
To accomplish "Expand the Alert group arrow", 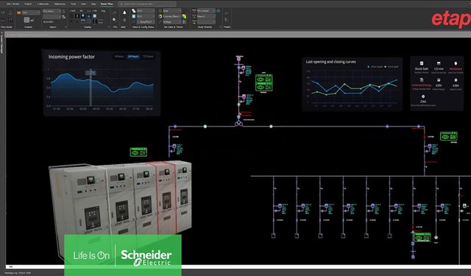I will 128,27.
